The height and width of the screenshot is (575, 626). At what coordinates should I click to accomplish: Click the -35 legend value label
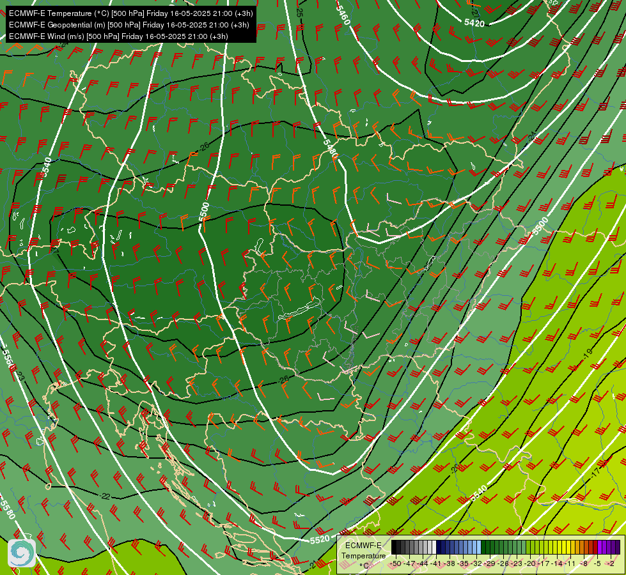pyautogui.click(x=463, y=563)
